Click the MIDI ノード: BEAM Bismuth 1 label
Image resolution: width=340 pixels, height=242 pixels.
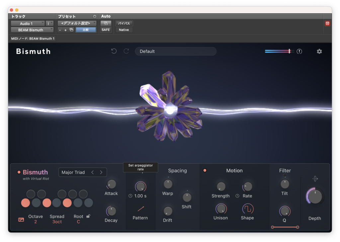coord(33,38)
